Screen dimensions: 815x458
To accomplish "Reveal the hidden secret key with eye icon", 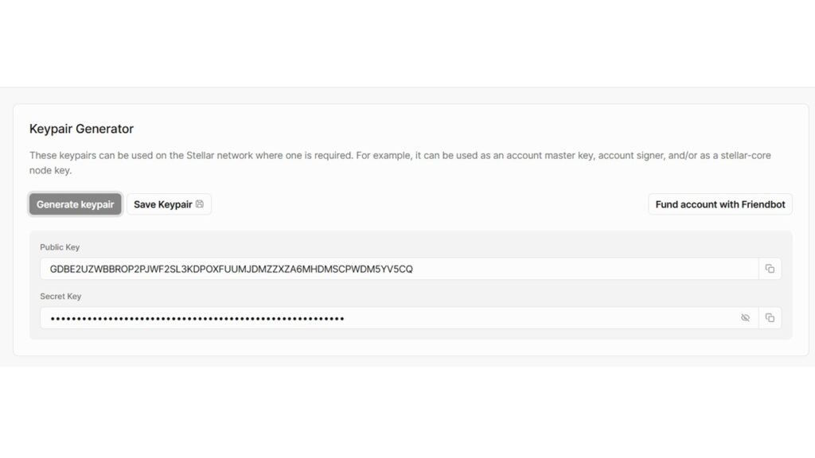I will (x=745, y=318).
